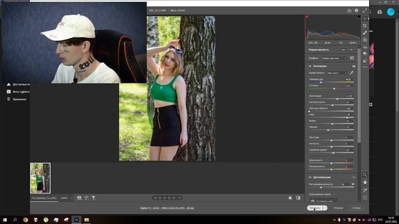Screen dimensions: 399x224
Task: Open the Presets panel icon
Action: click(365, 61)
